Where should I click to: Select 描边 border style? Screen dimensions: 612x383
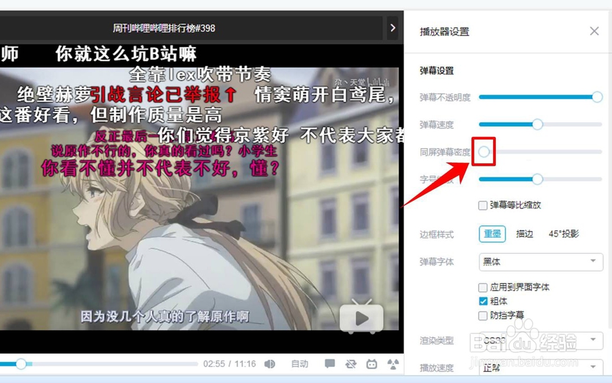(x=524, y=234)
